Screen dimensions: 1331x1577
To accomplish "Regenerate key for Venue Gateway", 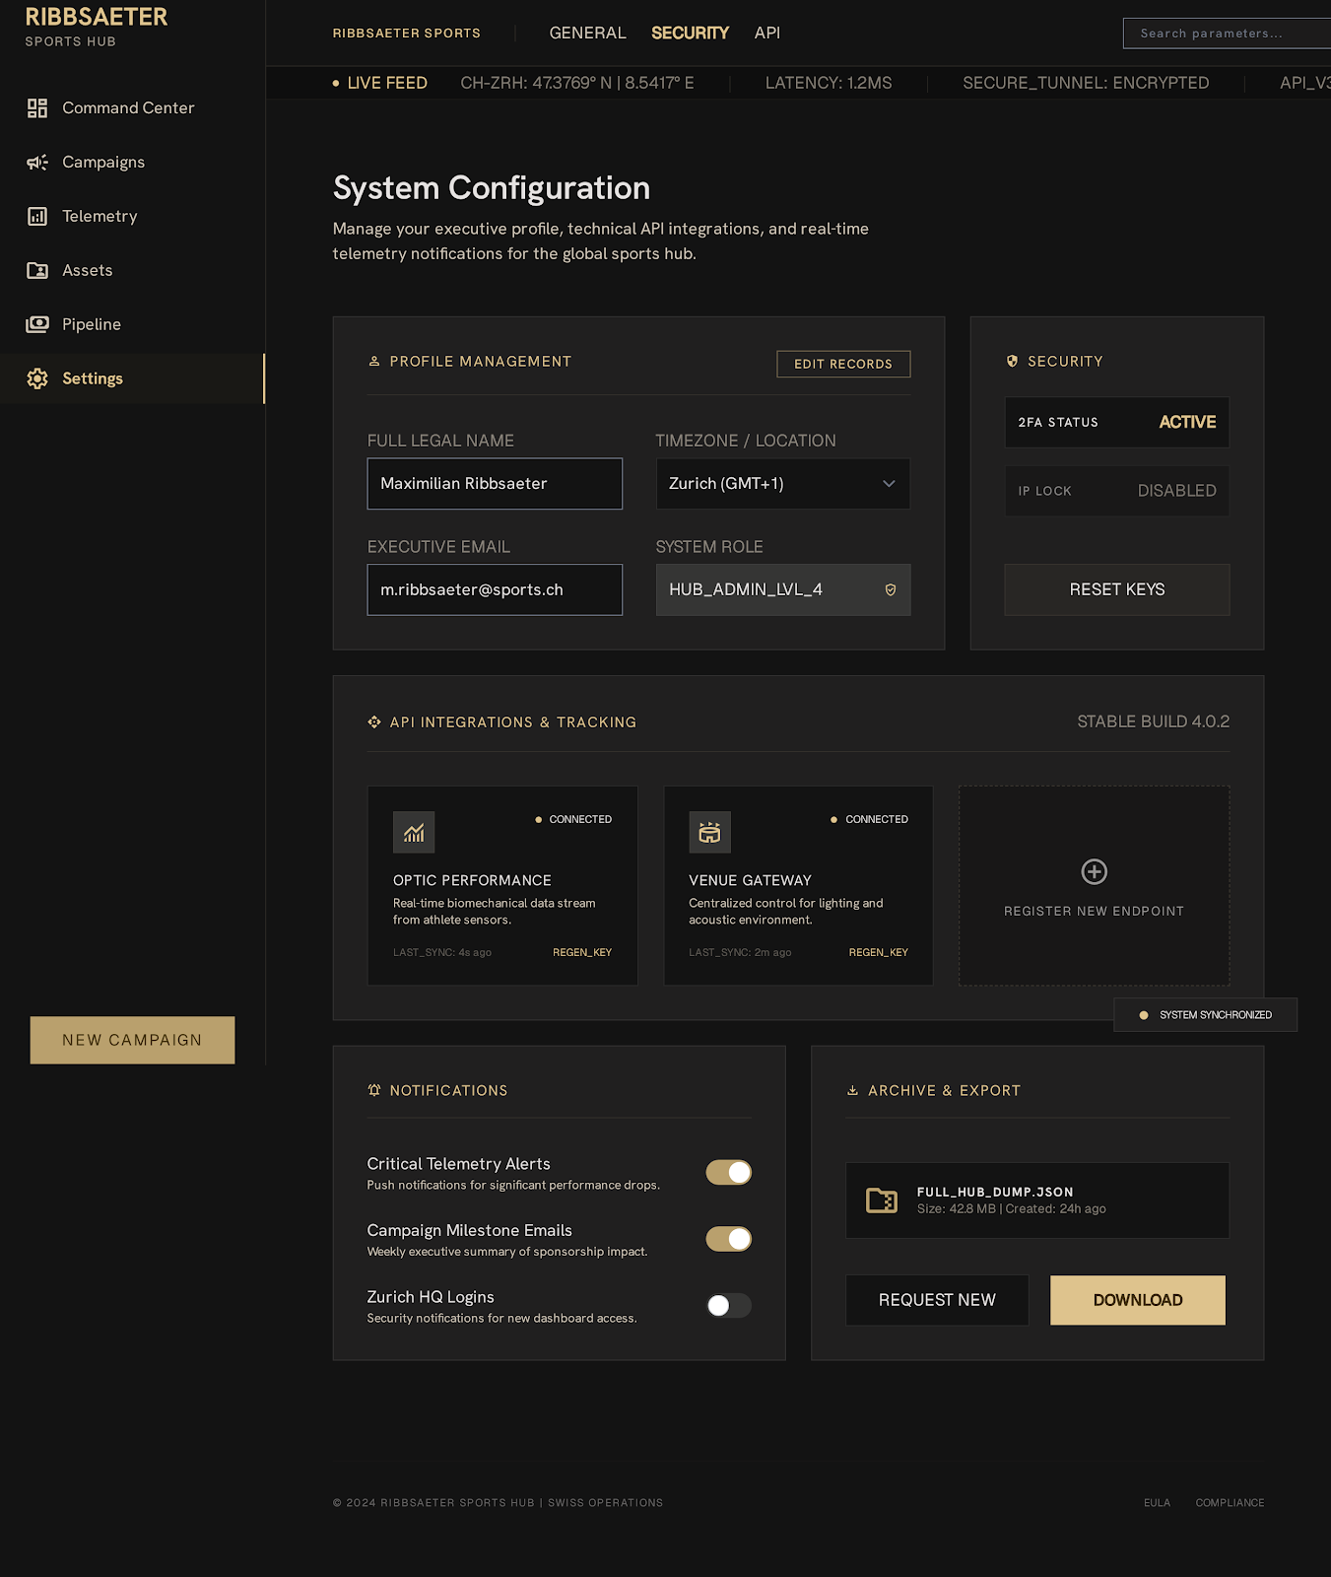I will [x=879, y=952].
